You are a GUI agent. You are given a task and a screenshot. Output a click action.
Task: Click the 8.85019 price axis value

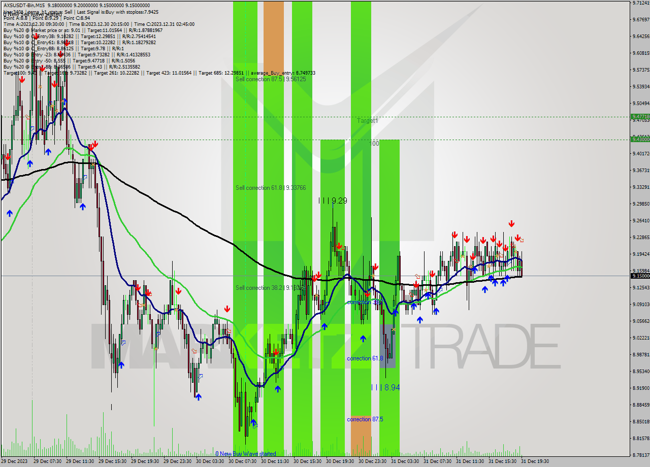(640, 422)
